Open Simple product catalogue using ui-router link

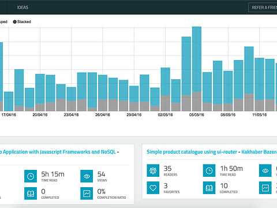[192, 152]
